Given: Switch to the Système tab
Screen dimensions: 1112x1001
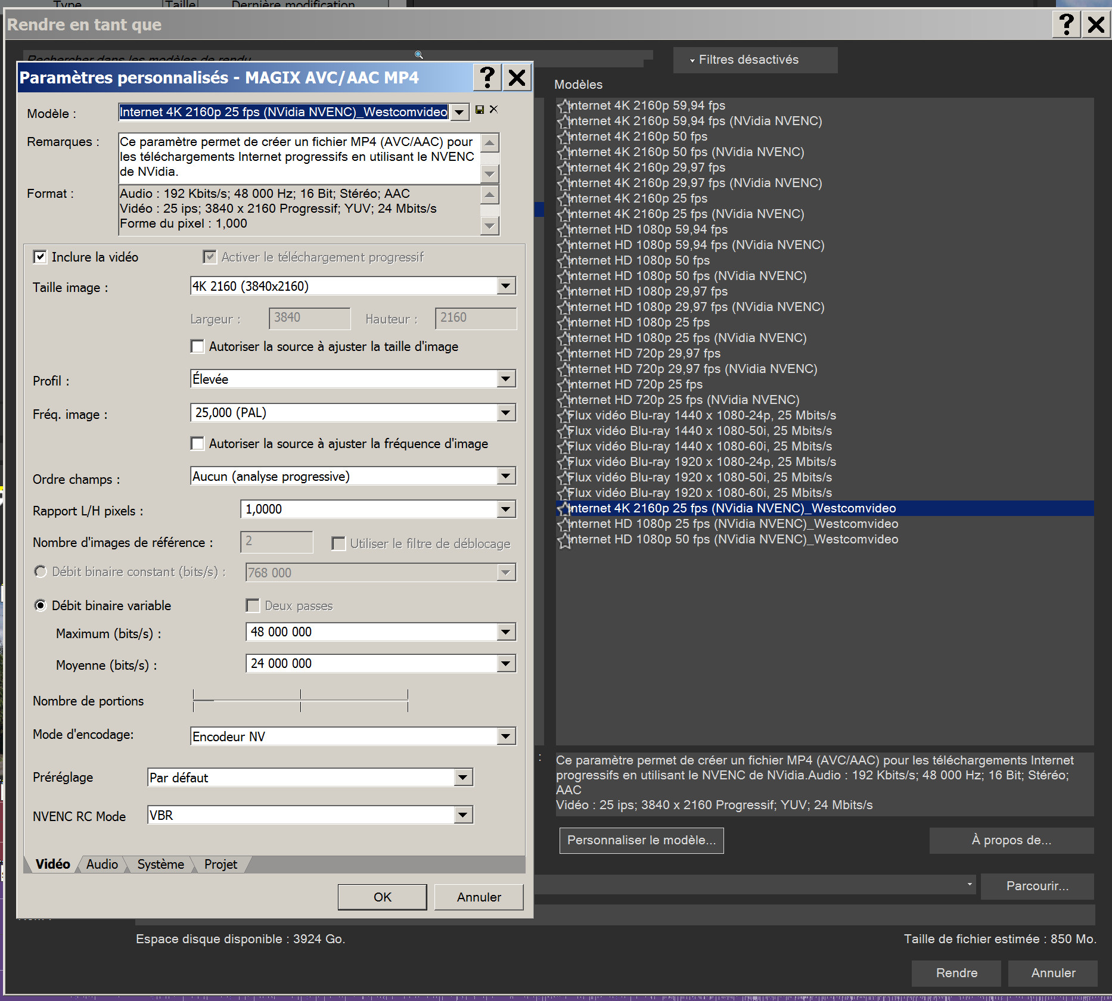Looking at the screenshot, I should [160, 865].
